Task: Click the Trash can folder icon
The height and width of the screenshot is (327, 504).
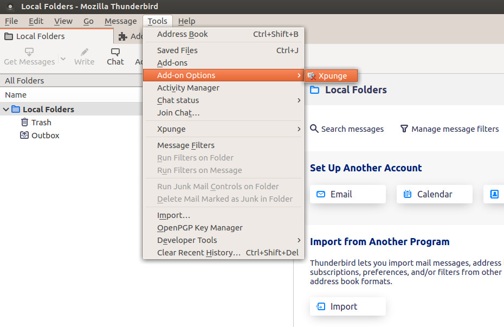Action: tap(25, 122)
